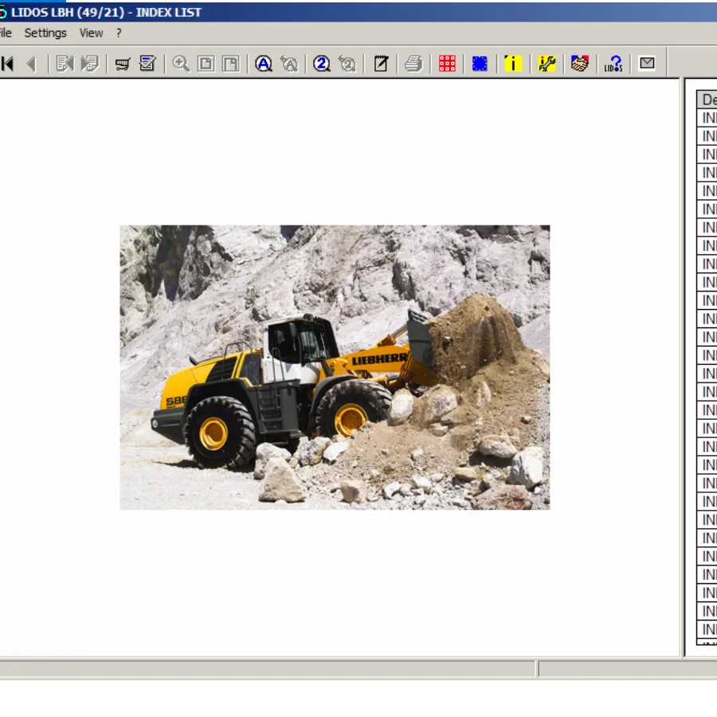Click the greyed A search icon
The height and width of the screenshot is (717, 717).
289,64
